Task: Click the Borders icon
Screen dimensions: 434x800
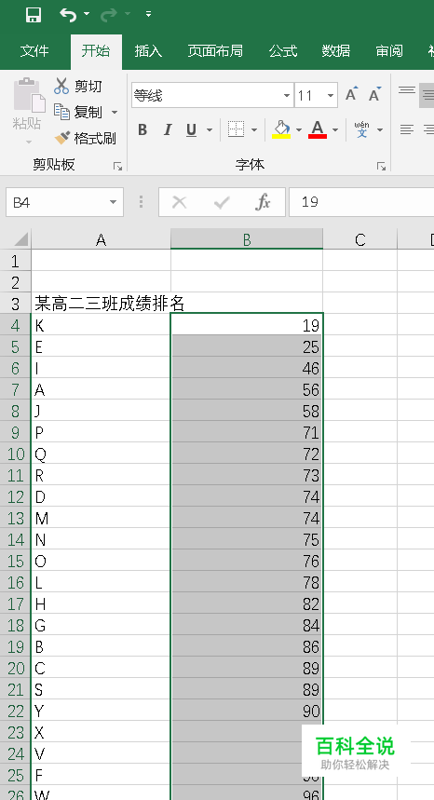Action: point(236,129)
